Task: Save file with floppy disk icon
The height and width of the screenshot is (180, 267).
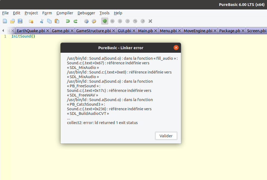Action: [20, 21]
